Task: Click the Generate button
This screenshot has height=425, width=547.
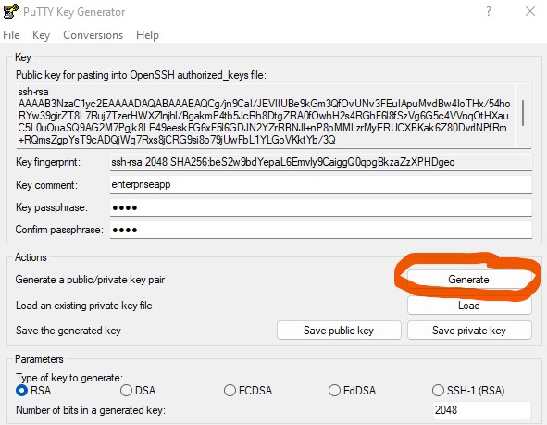Action: point(469,279)
